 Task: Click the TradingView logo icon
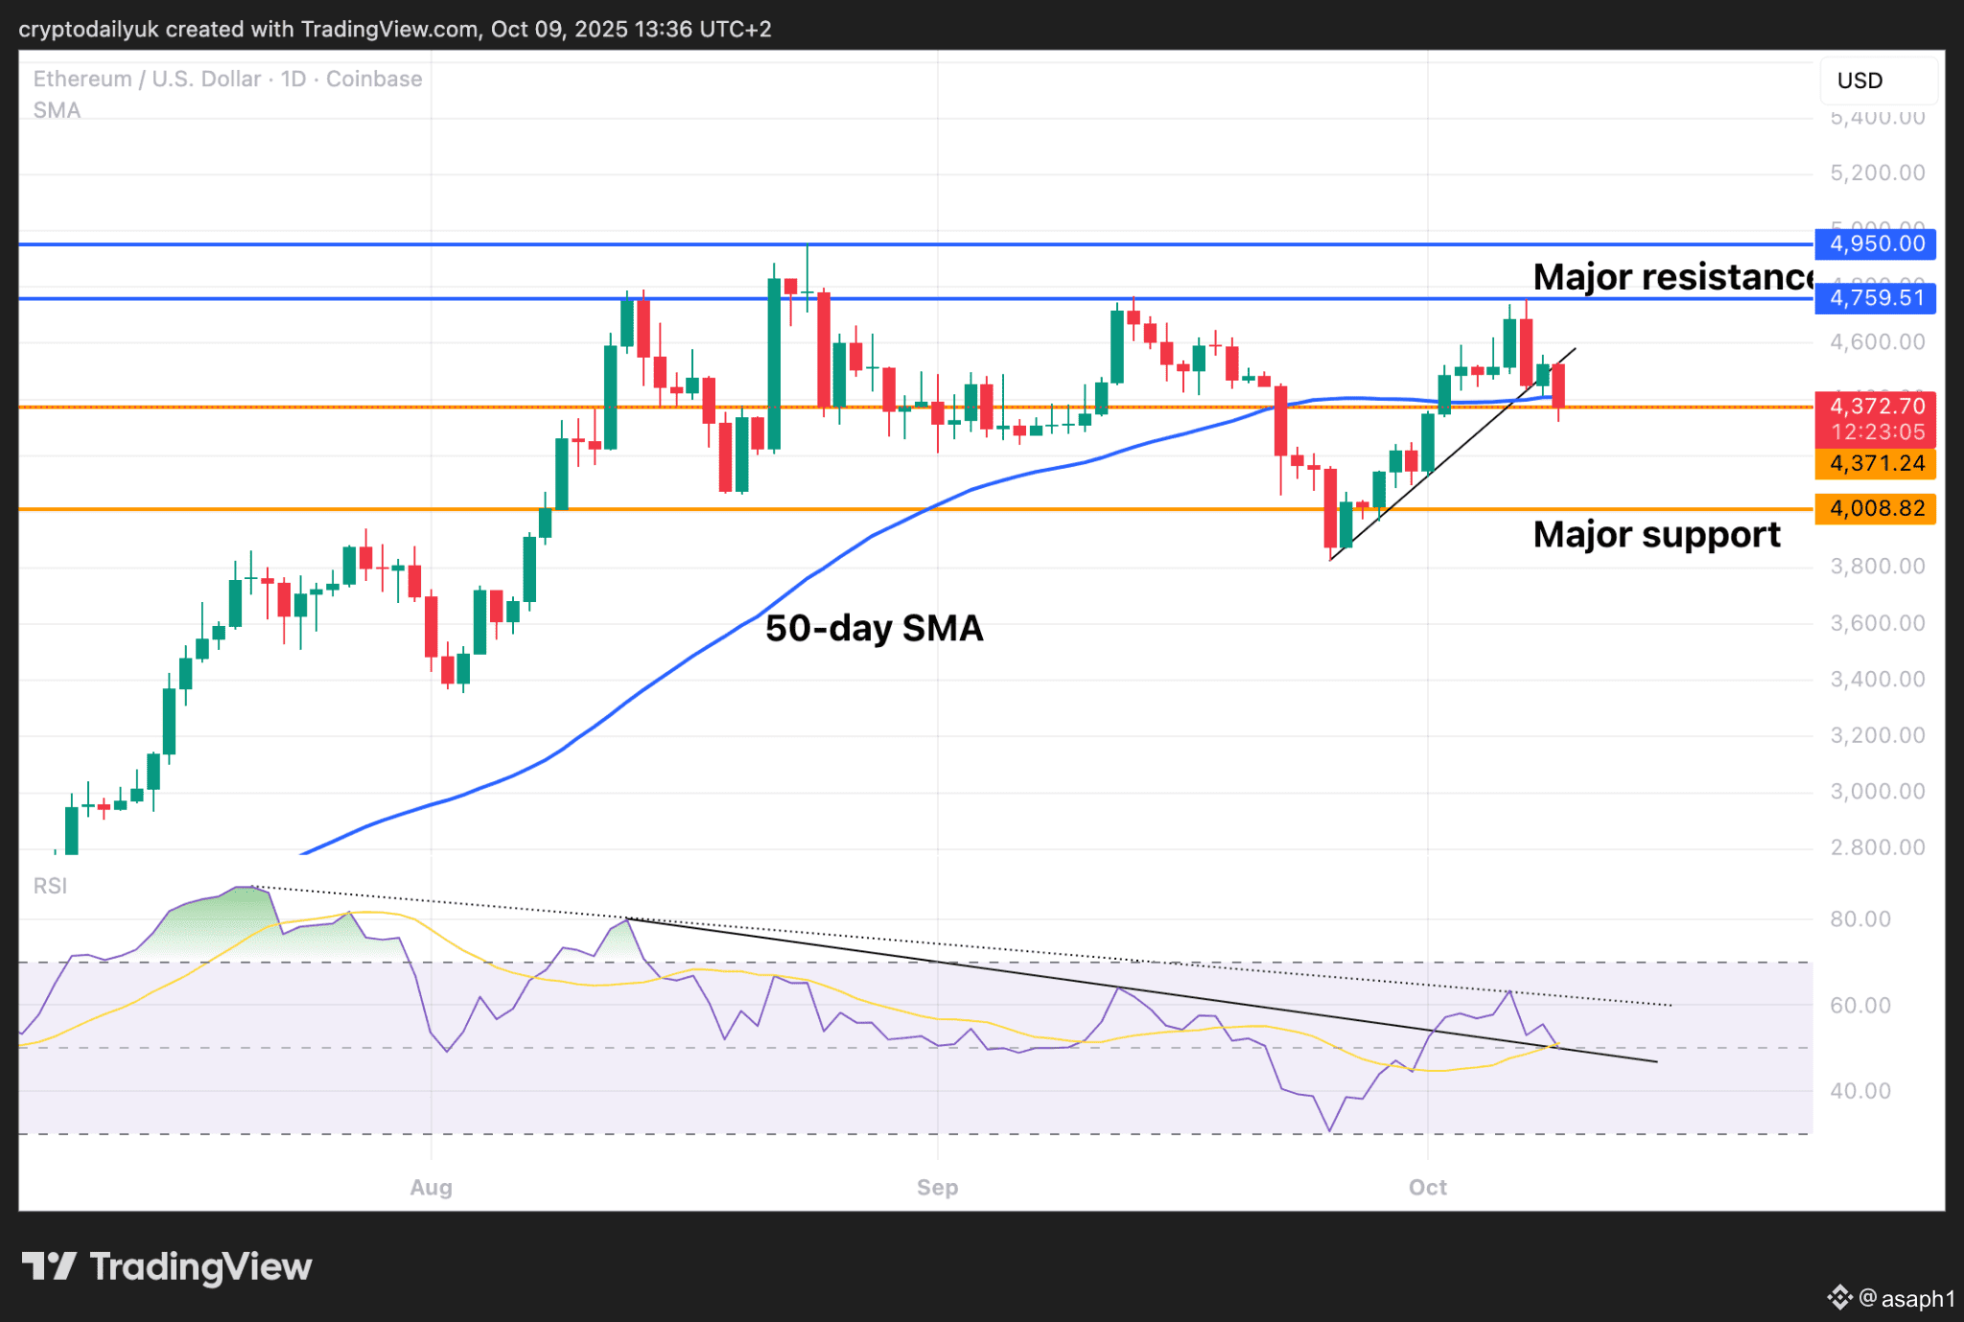pyautogui.click(x=49, y=1266)
